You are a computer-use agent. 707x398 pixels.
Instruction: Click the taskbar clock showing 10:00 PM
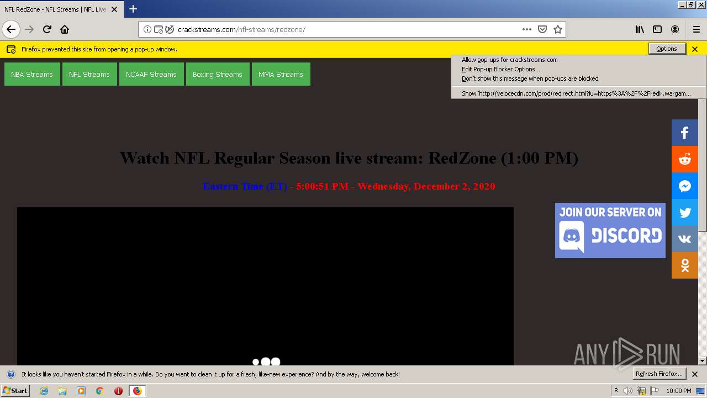[x=679, y=391]
